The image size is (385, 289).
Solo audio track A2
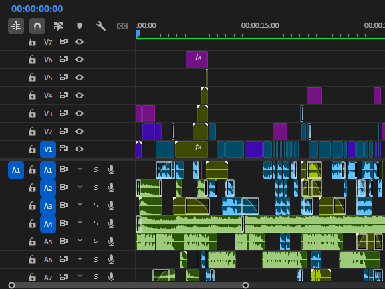(96, 187)
